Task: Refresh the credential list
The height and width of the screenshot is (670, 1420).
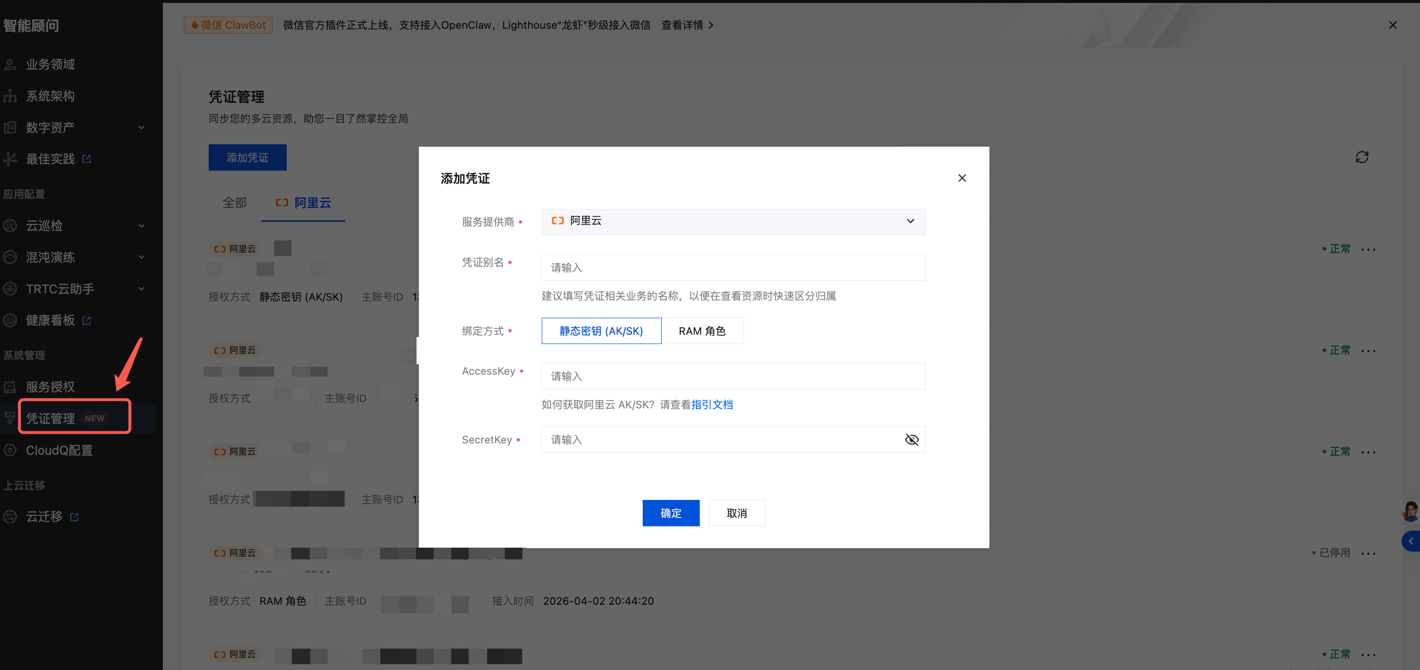Action: (x=1362, y=157)
